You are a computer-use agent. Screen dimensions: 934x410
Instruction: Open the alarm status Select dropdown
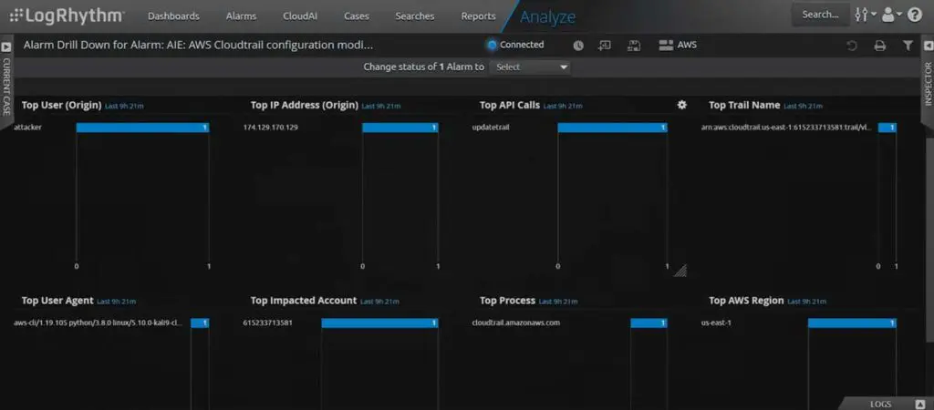[530, 67]
